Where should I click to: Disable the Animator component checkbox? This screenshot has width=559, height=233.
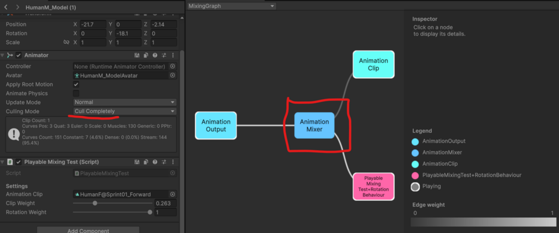[18, 55]
